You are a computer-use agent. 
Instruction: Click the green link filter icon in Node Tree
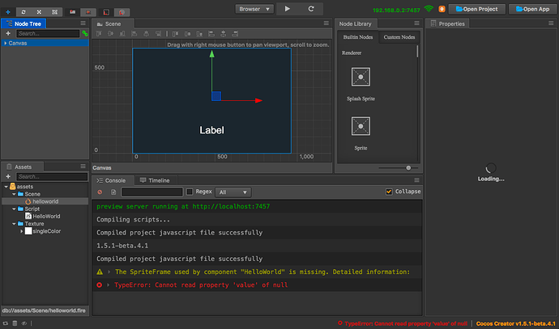85,33
